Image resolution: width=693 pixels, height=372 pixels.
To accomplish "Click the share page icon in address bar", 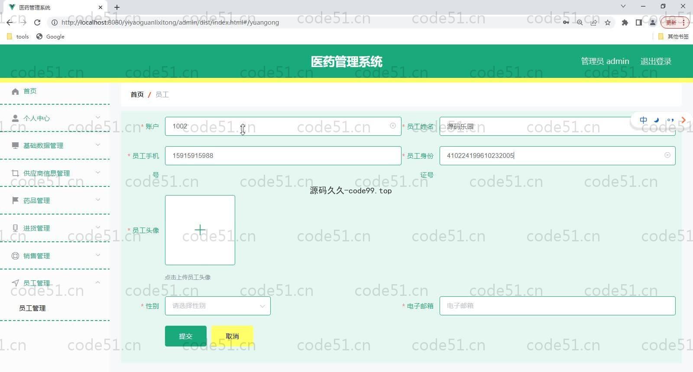I will click(594, 22).
